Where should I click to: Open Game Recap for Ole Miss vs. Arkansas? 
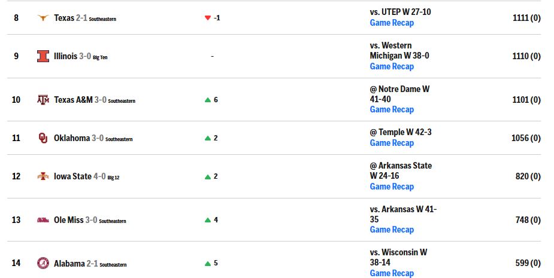392,230
